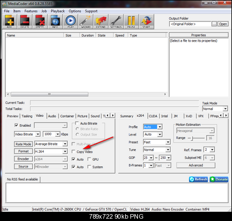Viewport: 232px width, 221px height.
Task: Click the Refresh button
Action: 199,179
